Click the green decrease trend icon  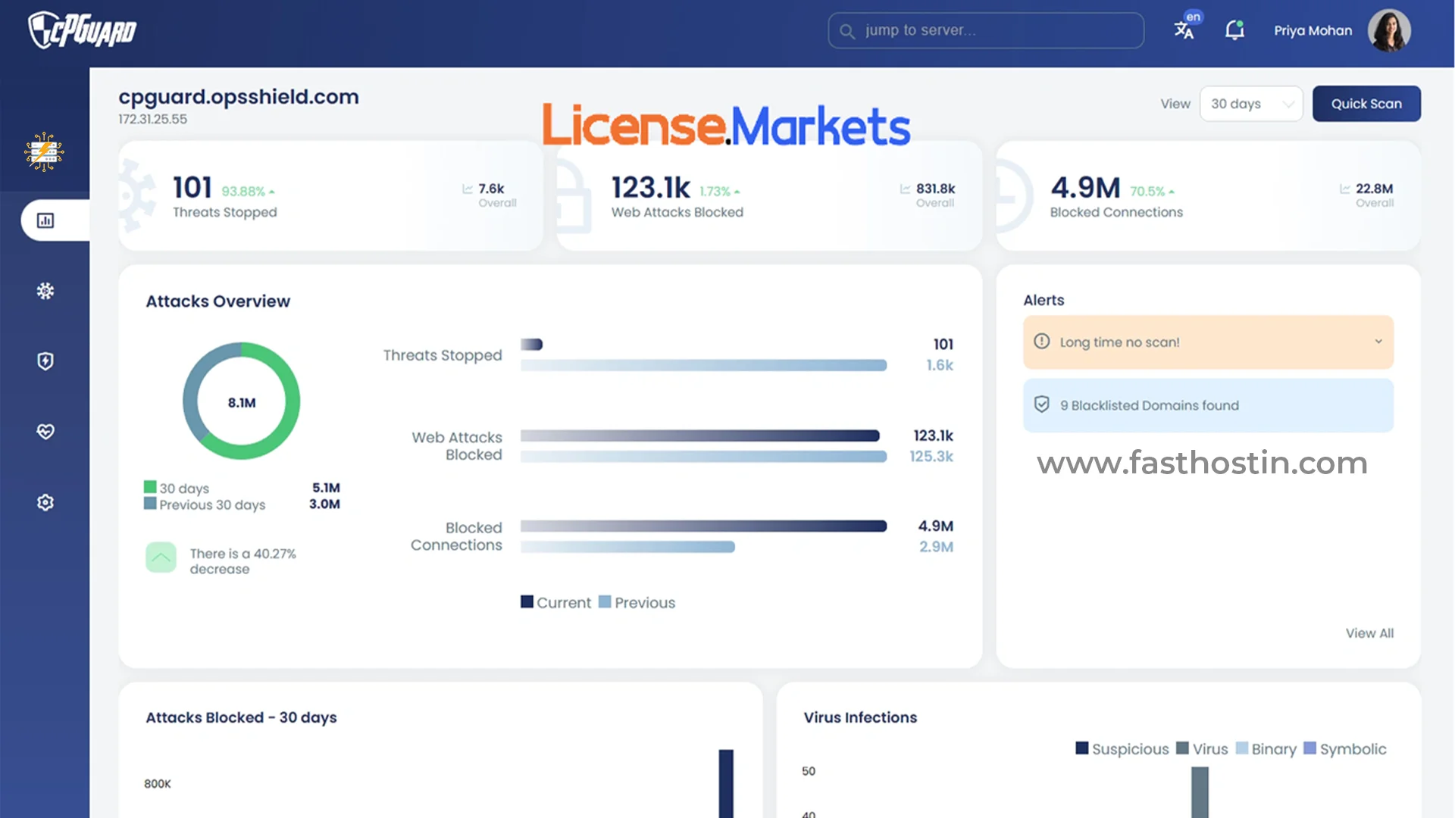coord(161,557)
